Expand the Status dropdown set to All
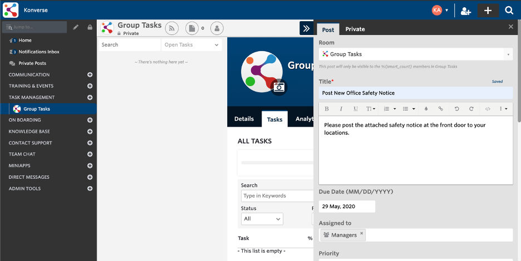This screenshot has width=521, height=261. click(x=262, y=219)
